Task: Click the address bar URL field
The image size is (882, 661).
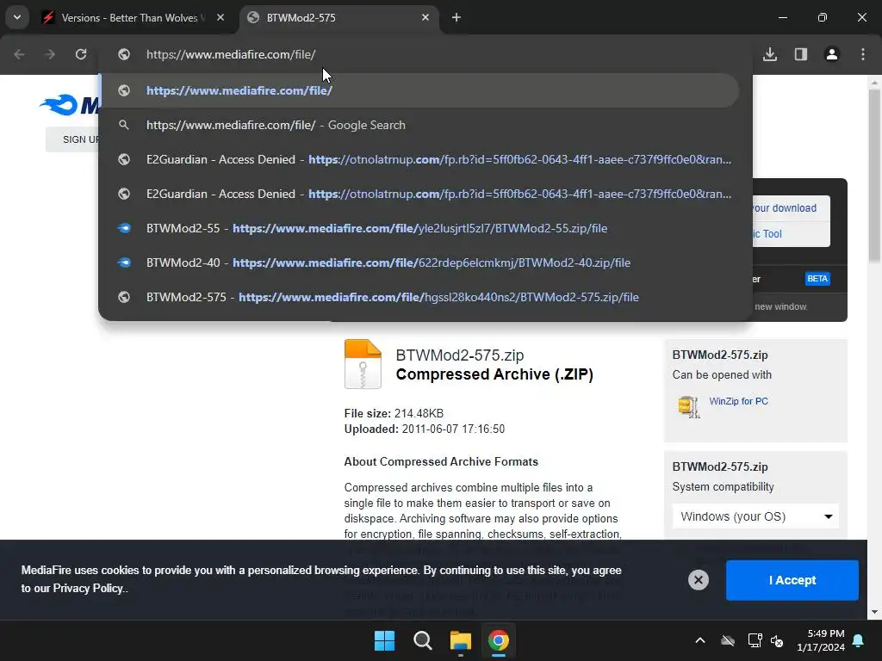Action: point(425,54)
